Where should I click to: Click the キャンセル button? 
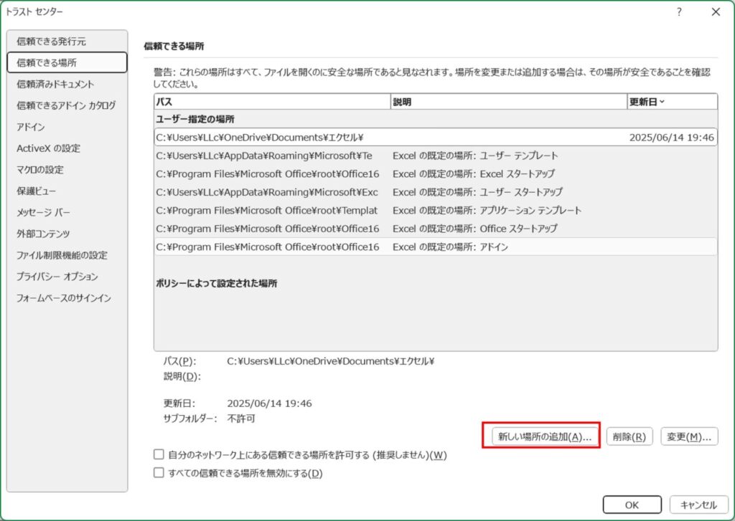point(698,505)
